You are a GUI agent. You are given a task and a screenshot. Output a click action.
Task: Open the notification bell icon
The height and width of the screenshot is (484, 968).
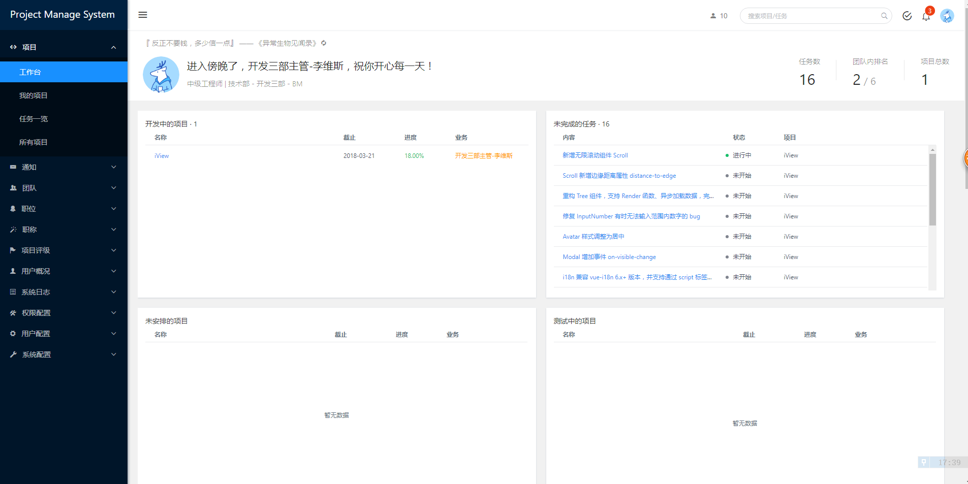(x=926, y=16)
